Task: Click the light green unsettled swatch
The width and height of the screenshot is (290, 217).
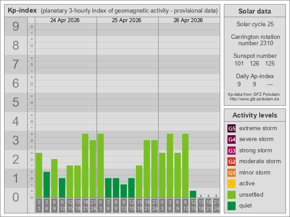Action: [x=232, y=195]
